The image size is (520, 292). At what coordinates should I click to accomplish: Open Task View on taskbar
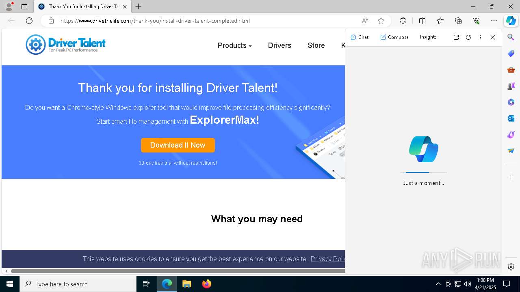(146, 284)
